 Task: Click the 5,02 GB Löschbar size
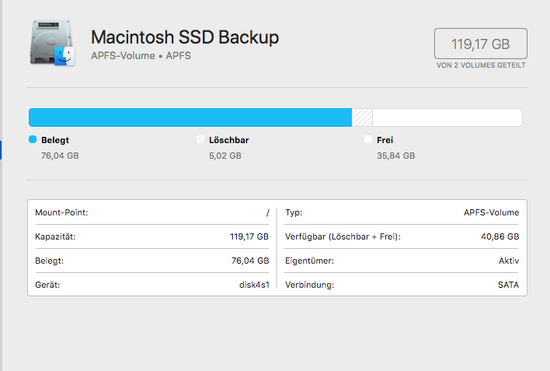(225, 156)
